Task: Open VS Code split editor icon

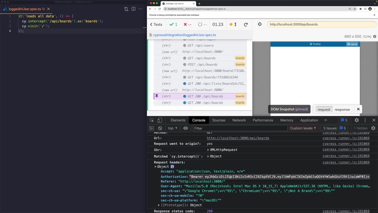Action: point(133,9)
